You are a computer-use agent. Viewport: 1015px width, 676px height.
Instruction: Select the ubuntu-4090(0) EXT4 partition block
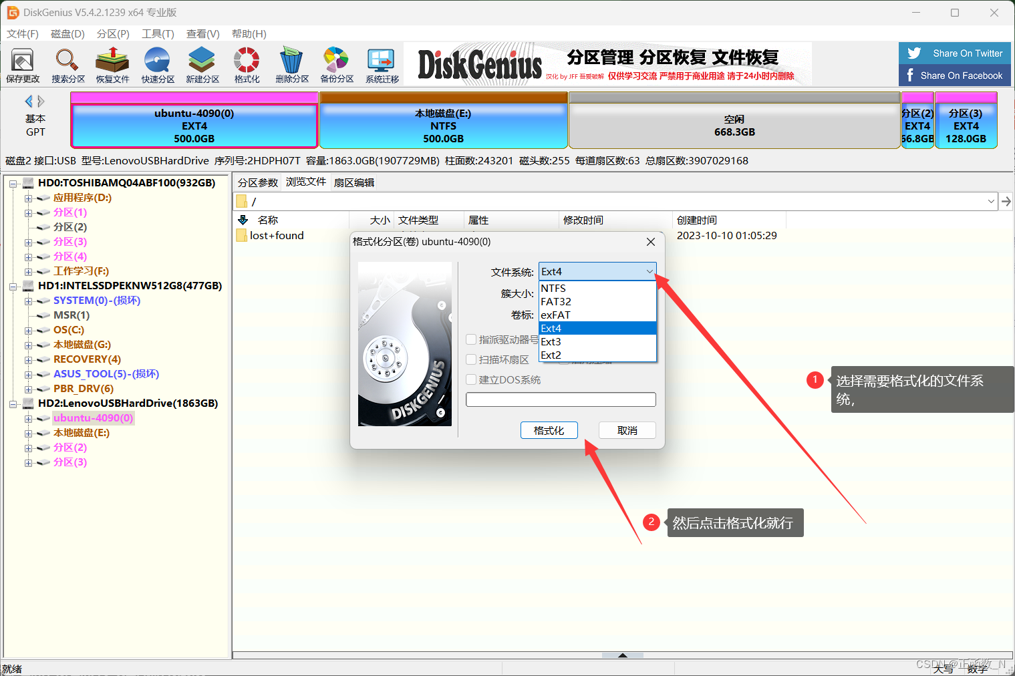pyautogui.click(x=194, y=120)
